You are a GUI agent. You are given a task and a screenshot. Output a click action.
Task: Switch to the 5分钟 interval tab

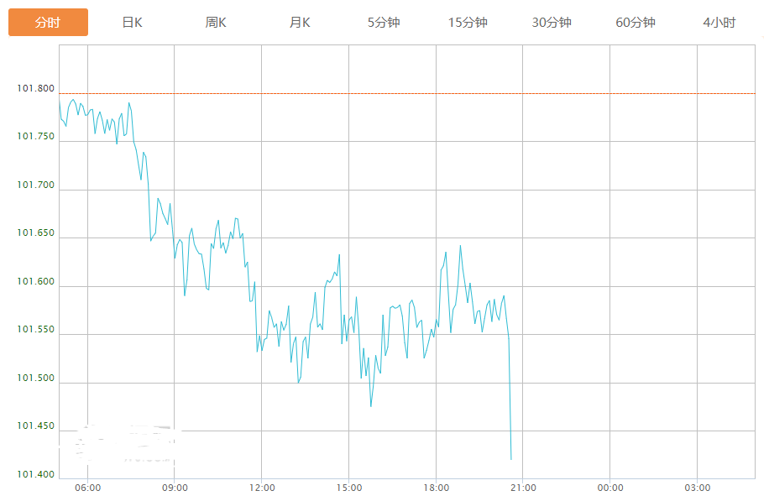384,23
